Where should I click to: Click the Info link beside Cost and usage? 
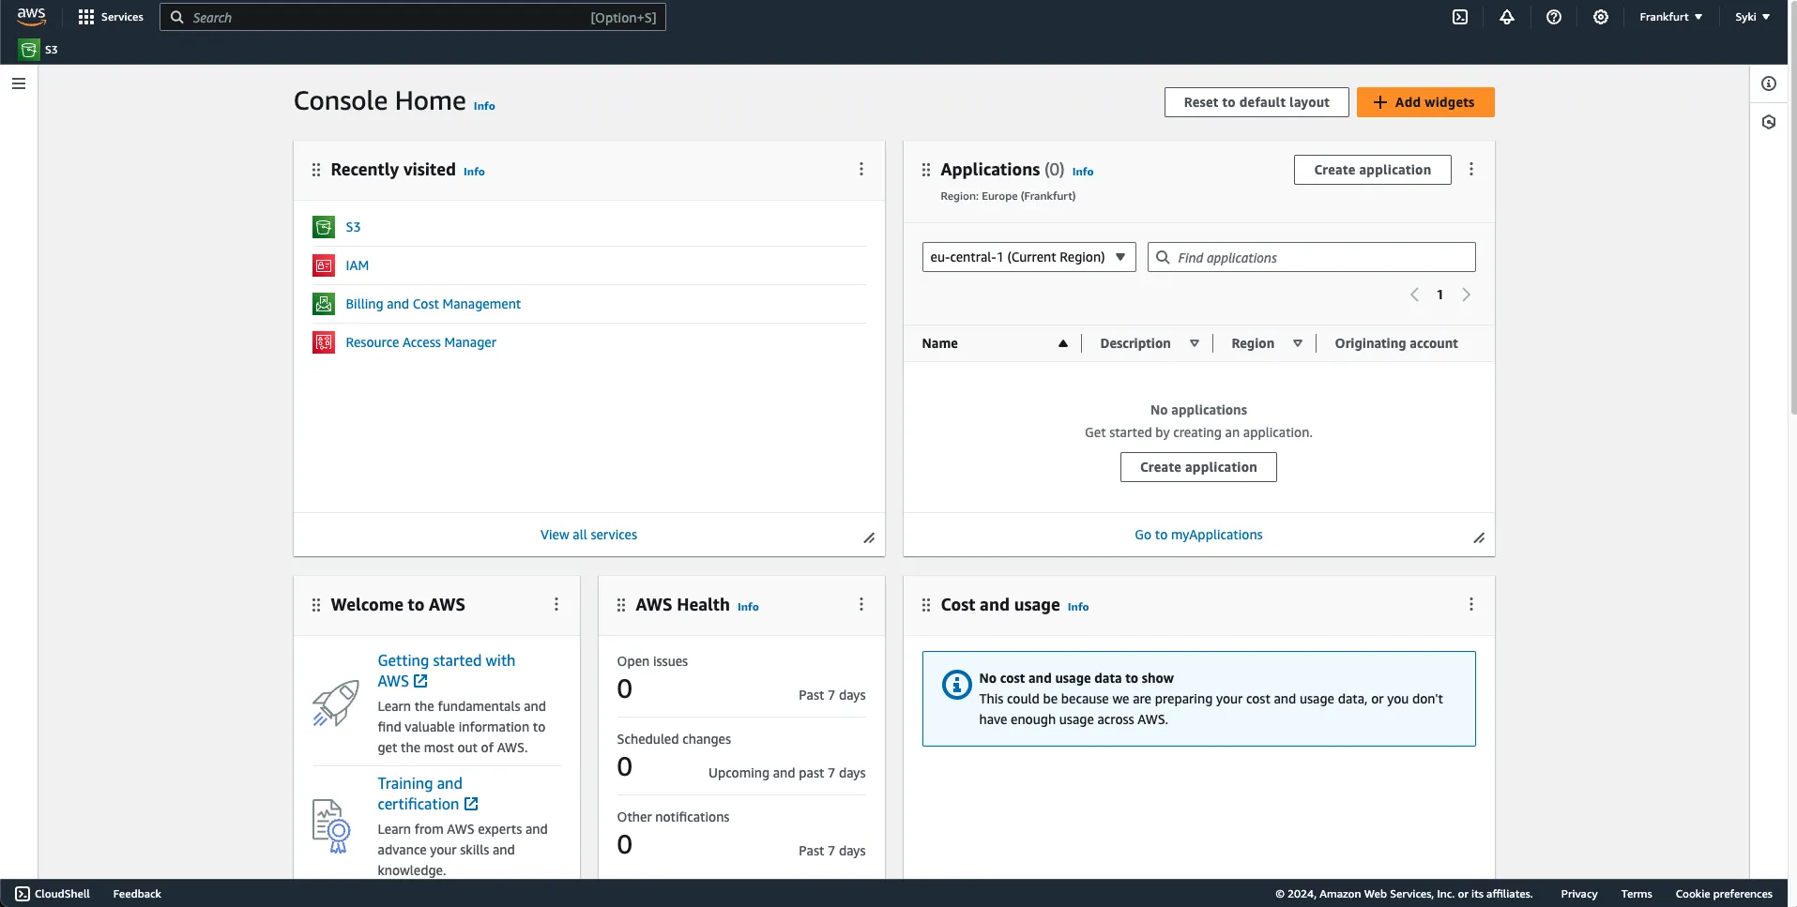(1078, 607)
